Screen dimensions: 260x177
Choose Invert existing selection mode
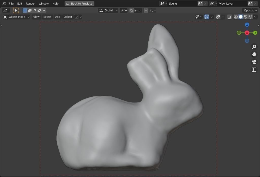(x=39, y=10)
